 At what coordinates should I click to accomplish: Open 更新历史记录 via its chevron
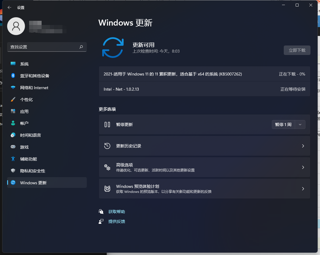(x=303, y=146)
